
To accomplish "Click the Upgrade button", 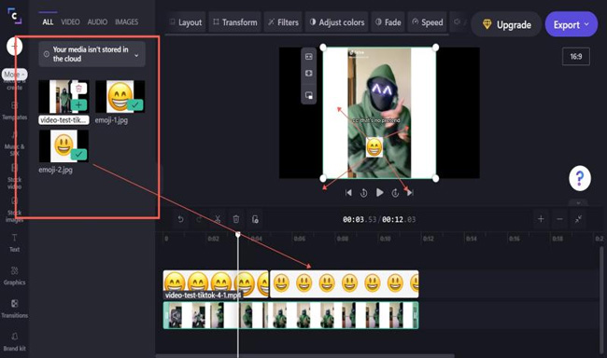I will tap(506, 24).
